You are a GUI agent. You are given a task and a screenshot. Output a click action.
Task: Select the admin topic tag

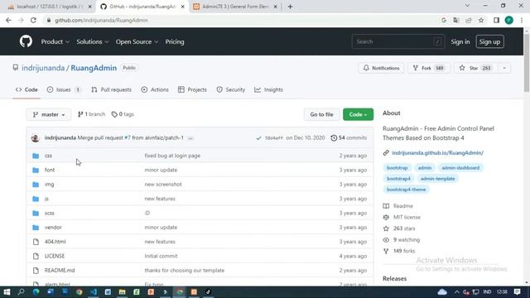(425, 168)
